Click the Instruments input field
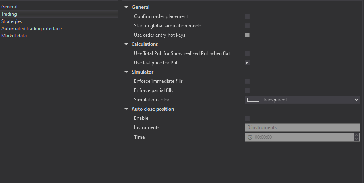This screenshot has width=364, height=183. (x=302, y=127)
